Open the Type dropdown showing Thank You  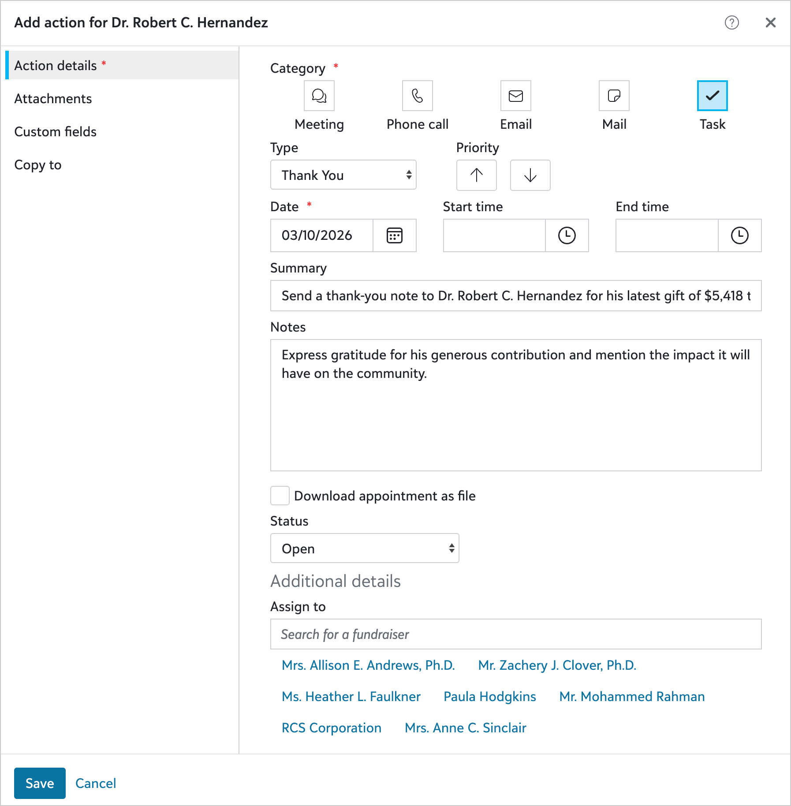[343, 175]
